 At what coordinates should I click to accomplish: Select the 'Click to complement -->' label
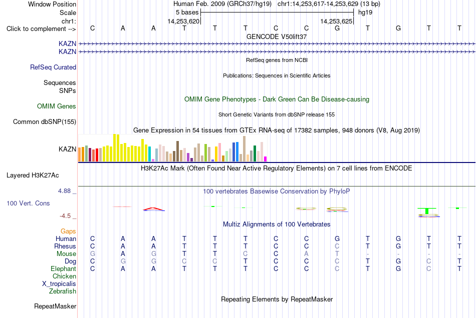tap(41, 29)
